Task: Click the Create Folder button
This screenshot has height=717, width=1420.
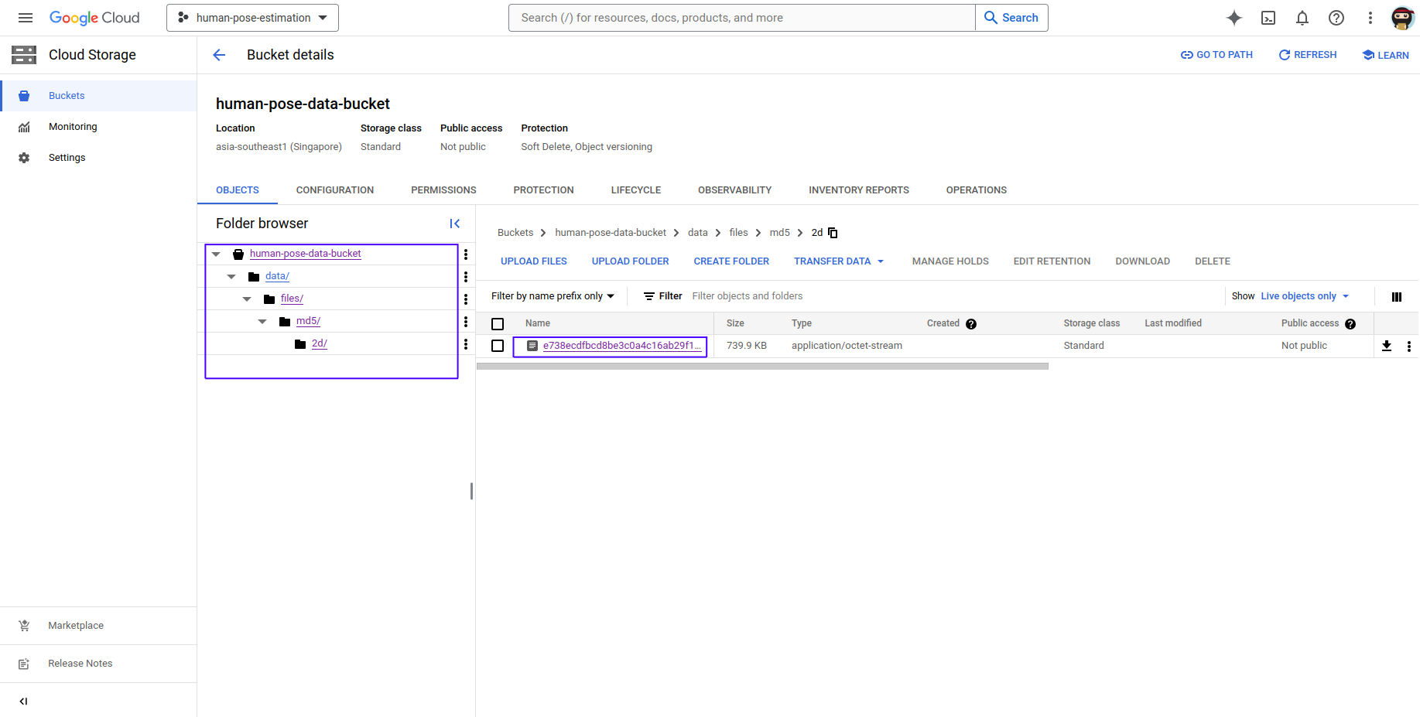Action: pyautogui.click(x=731, y=261)
